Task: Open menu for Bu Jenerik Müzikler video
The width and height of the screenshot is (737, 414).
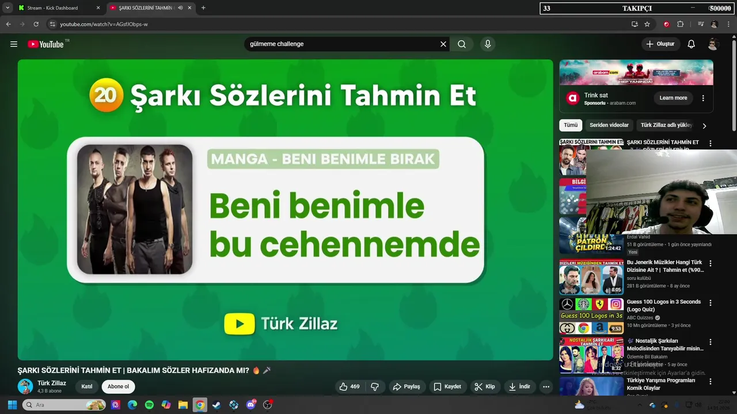Action: [710, 263]
